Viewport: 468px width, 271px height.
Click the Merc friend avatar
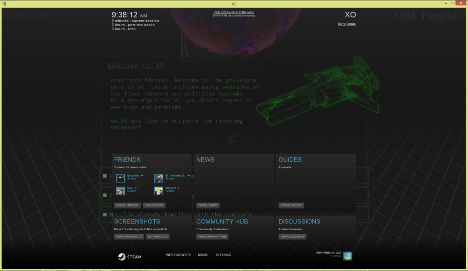(120, 191)
